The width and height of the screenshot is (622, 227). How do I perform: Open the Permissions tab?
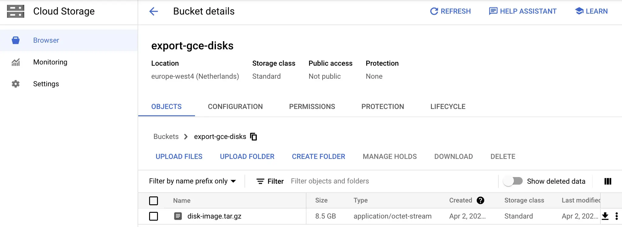click(x=312, y=107)
